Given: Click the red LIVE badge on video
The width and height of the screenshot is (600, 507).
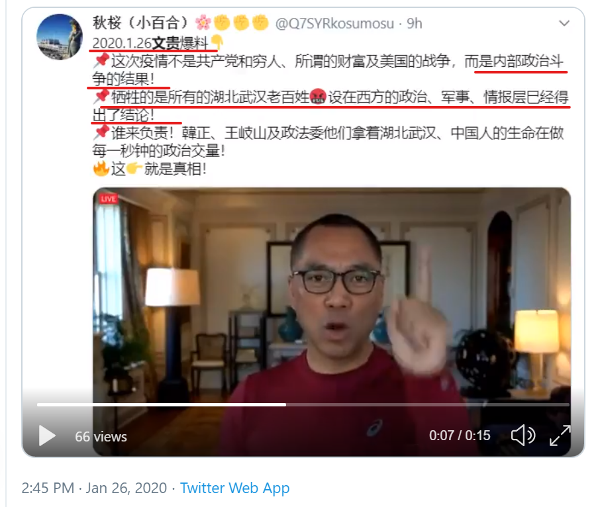Looking at the screenshot, I should (109, 199).
